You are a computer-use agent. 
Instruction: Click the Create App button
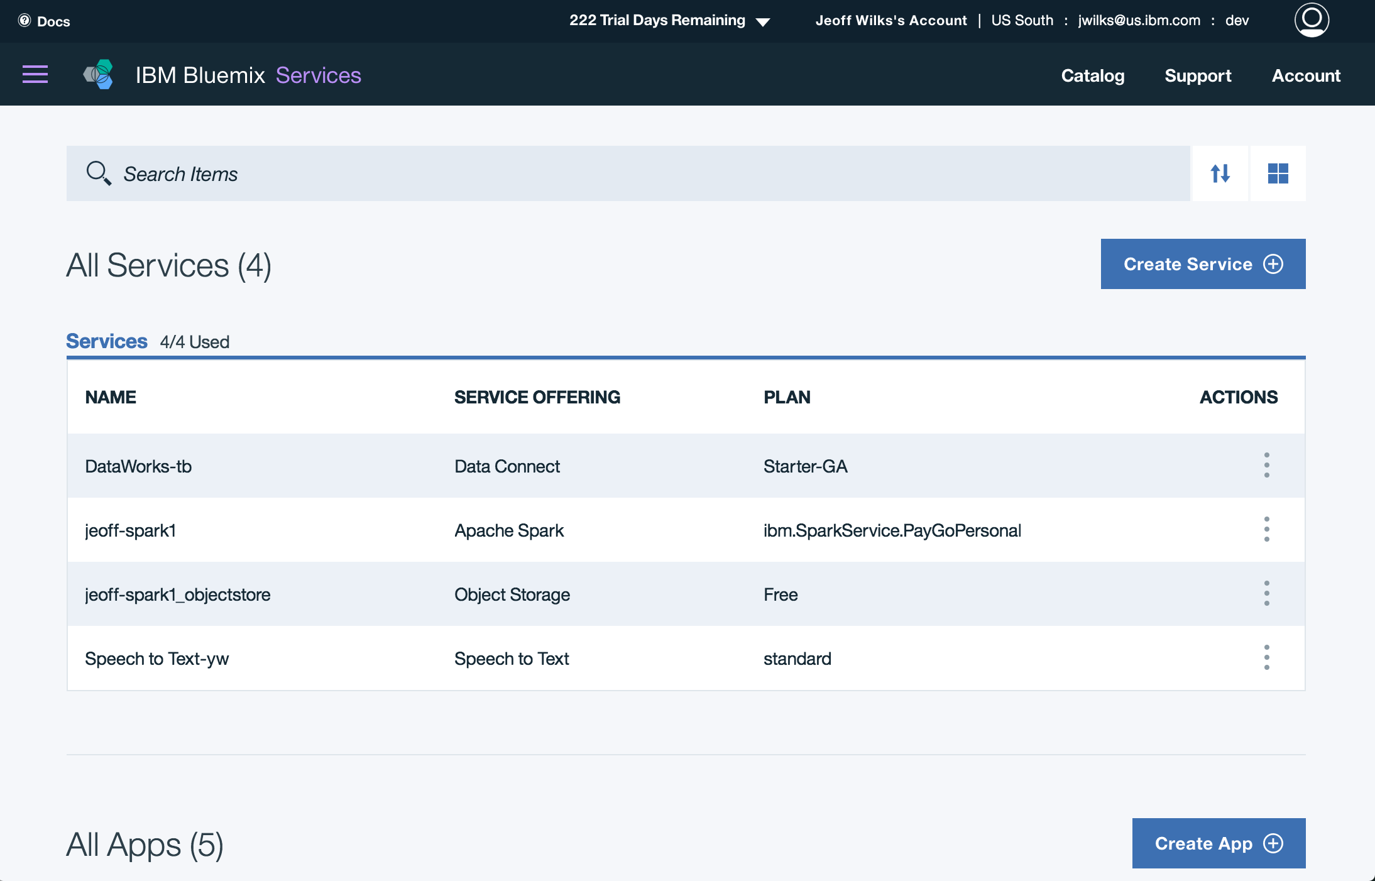(x=1218, y=843)
